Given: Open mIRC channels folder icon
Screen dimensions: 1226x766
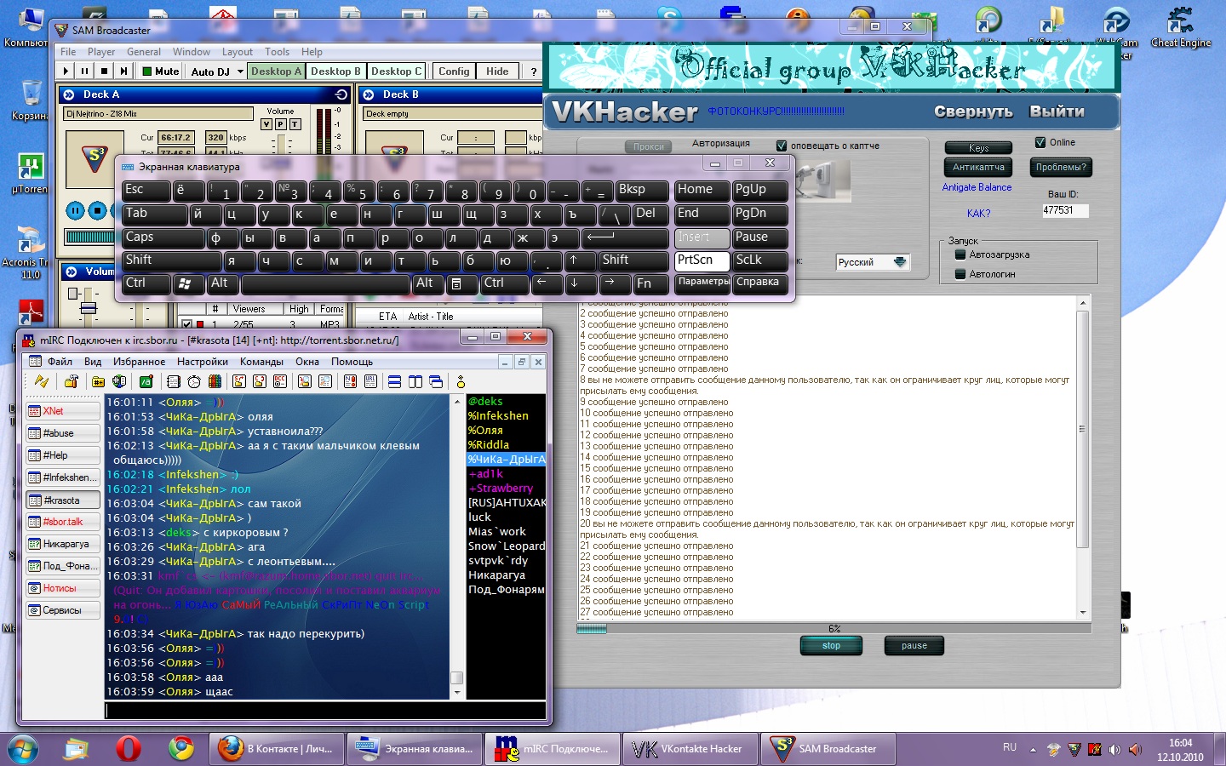Looking at the screenshot, I should coord(99,381).
